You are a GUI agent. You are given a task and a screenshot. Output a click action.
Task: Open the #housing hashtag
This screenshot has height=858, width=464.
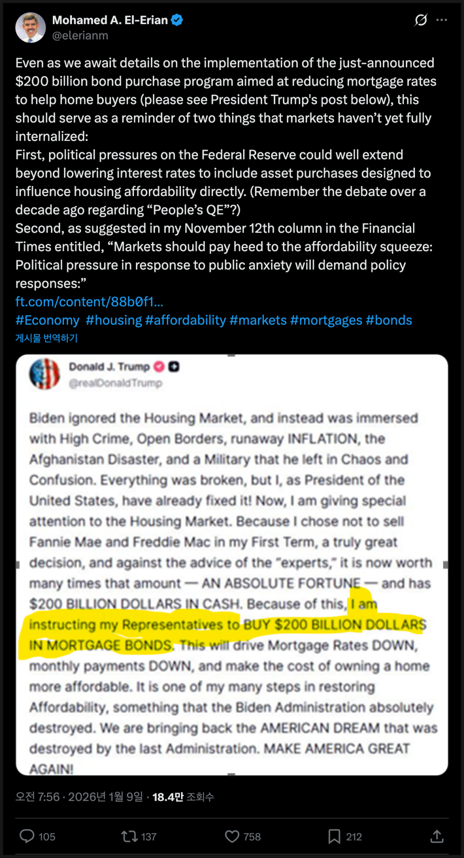point(113,320)
